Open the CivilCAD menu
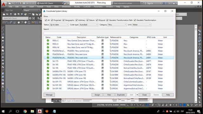 click(x=87, y=7)
